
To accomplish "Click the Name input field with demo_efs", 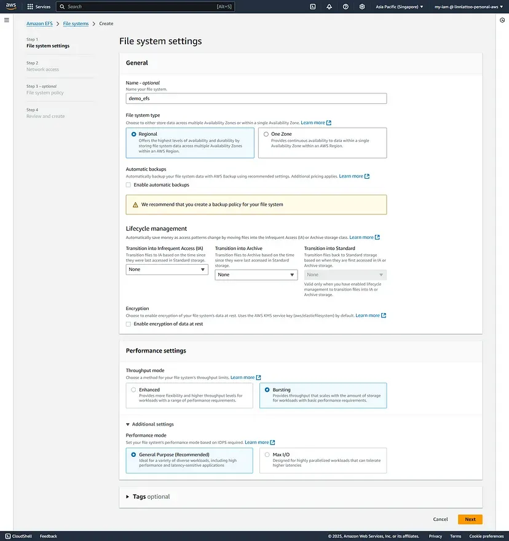I will tap(256, 98).
